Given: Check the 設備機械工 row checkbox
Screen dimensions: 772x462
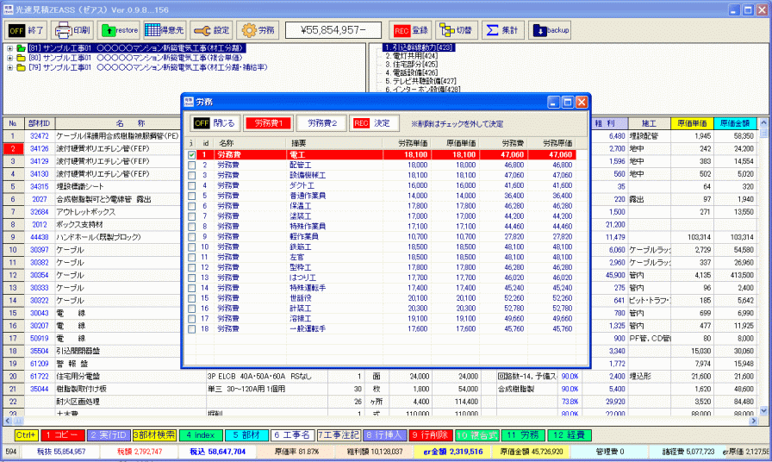Looking at the screenshot, I should [191, 175].
